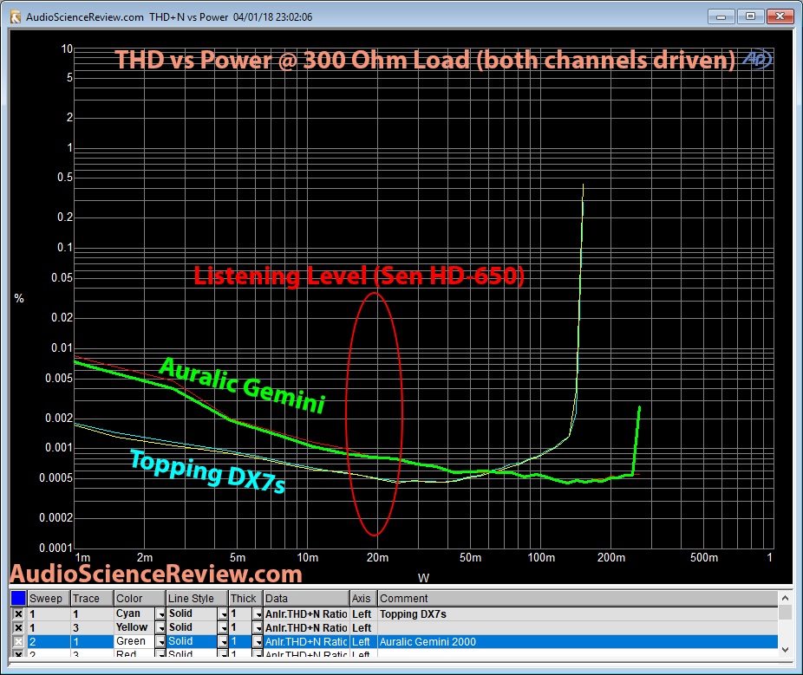Open the thickness dropdown in the Yellow row

tap(258, 628)
